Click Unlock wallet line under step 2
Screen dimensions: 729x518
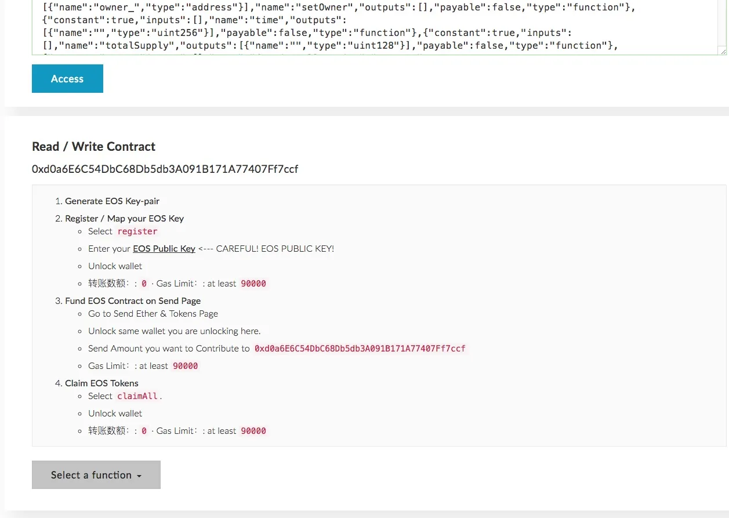115,266
